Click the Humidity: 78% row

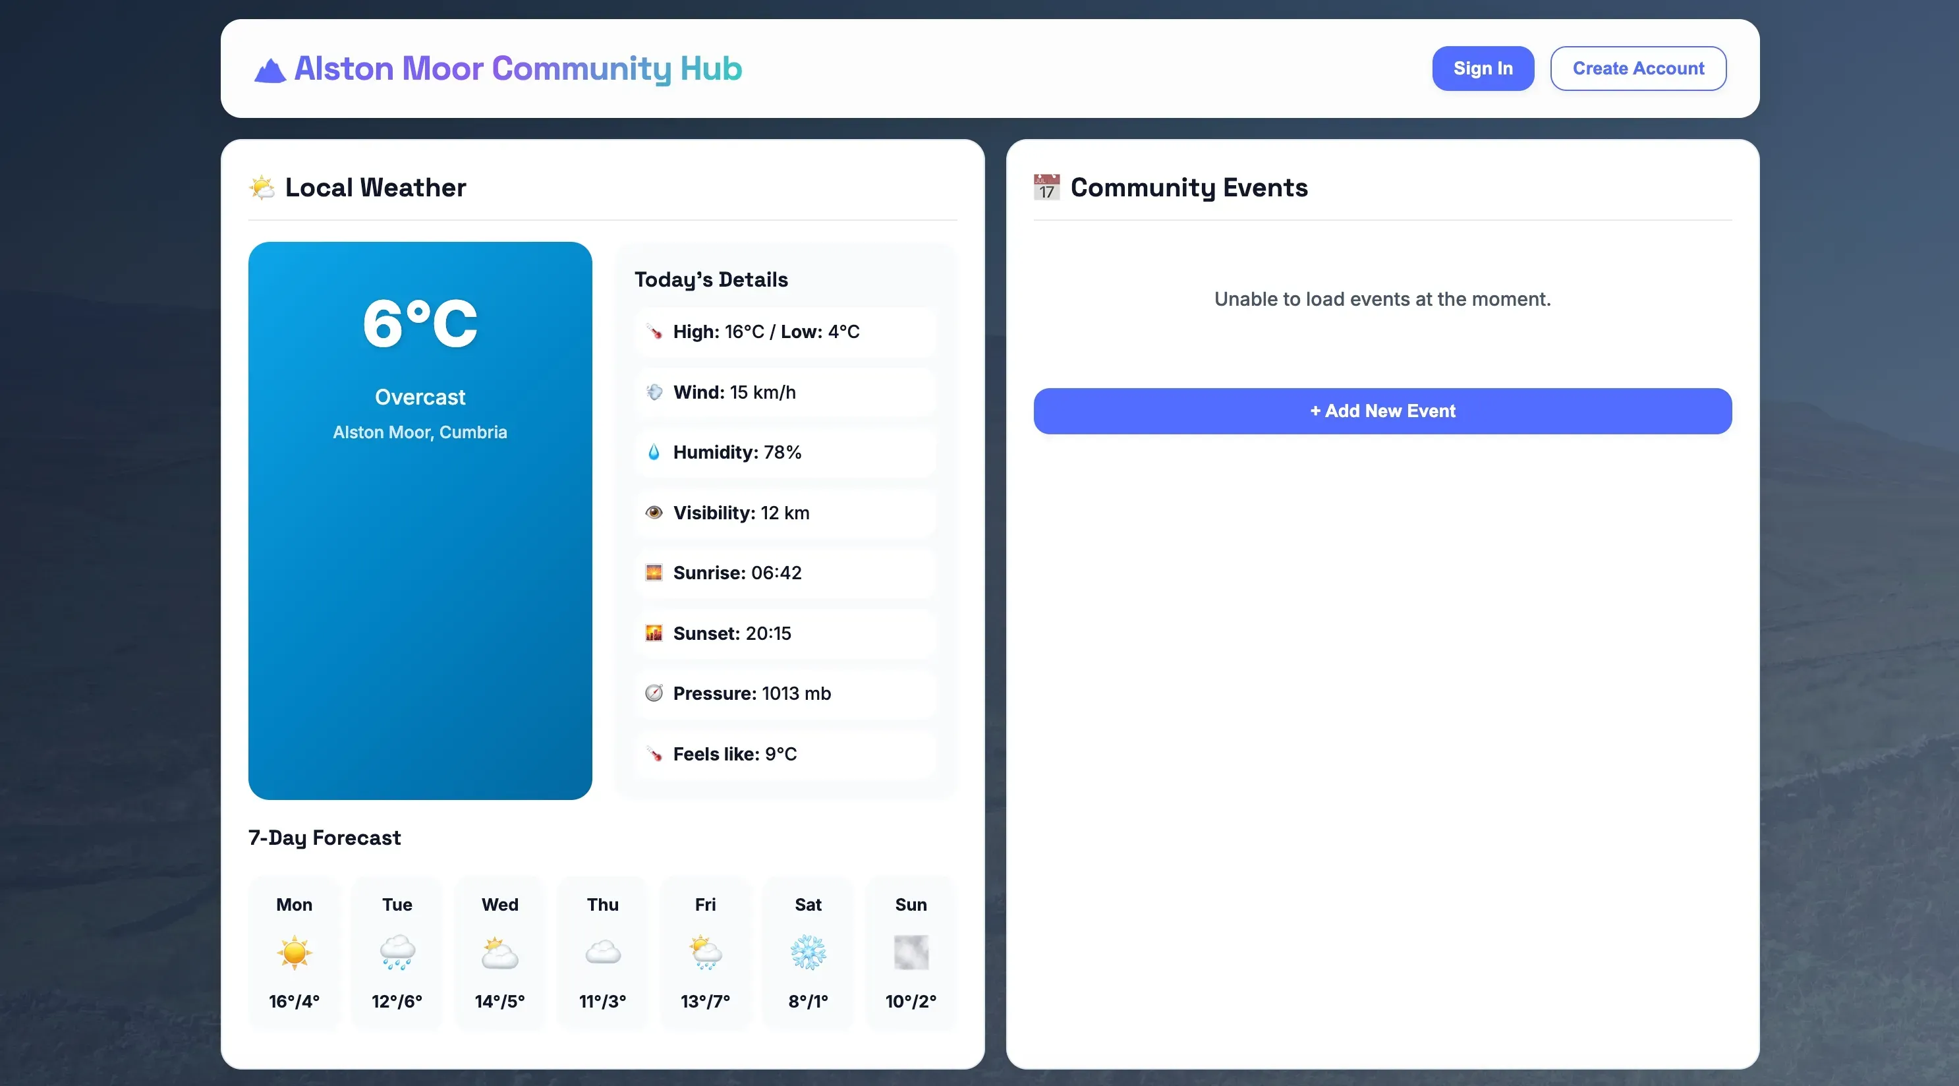[x=785, y=453]
